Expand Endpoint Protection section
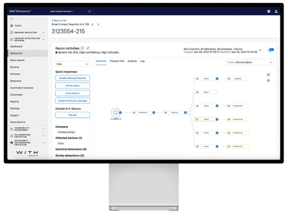288x216 pixels. click(44, 32)
